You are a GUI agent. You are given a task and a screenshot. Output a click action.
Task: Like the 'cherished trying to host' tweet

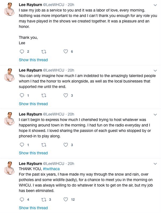click(66, 145)
